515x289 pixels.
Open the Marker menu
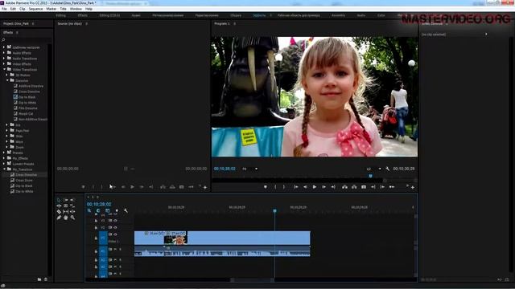point(51,9)
